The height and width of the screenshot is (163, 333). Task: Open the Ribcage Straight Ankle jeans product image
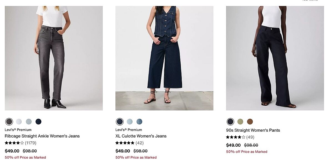[x=54, y=58]
